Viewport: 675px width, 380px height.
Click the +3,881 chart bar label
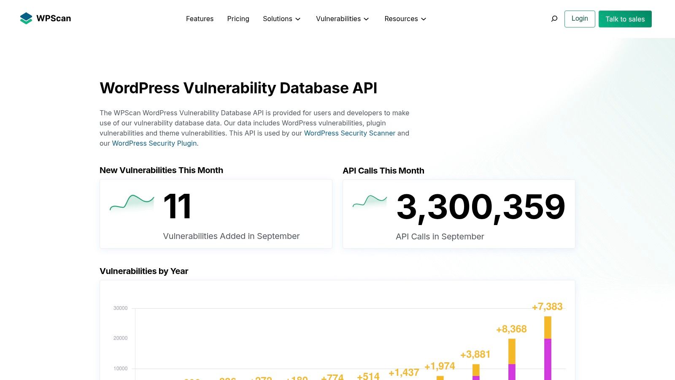coord(475,354)
